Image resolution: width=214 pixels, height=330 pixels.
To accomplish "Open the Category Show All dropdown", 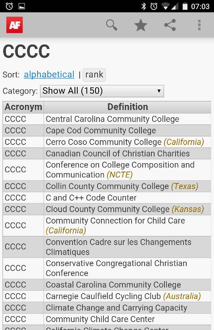I will (x=102, y=91).
